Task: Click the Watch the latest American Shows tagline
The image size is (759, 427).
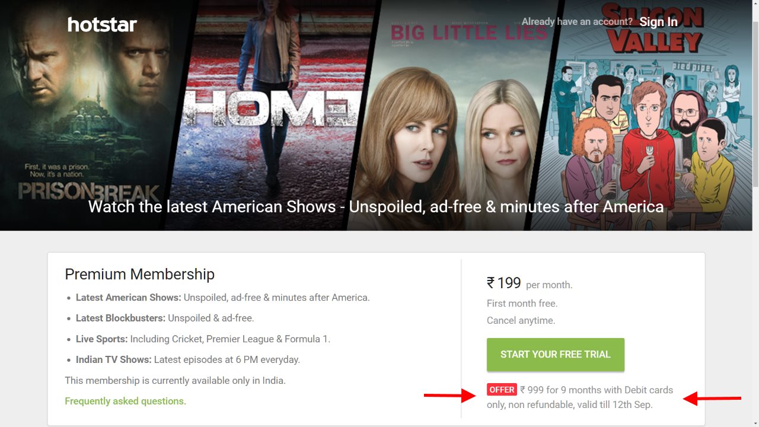Action: click(x=376, y=206)
